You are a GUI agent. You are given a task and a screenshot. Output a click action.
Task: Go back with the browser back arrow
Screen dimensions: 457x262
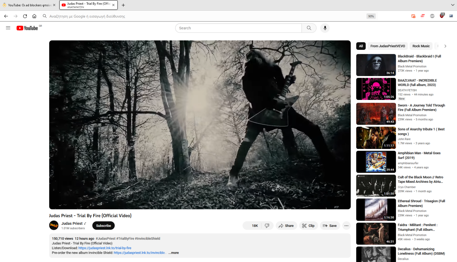[x=6, y=16]
